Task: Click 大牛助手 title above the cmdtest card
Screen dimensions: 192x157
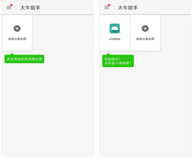Action: point(128,8)
